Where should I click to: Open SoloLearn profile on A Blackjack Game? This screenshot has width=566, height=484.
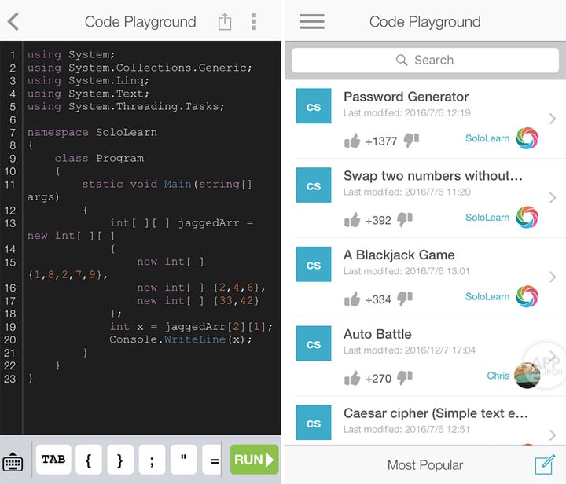487,296
